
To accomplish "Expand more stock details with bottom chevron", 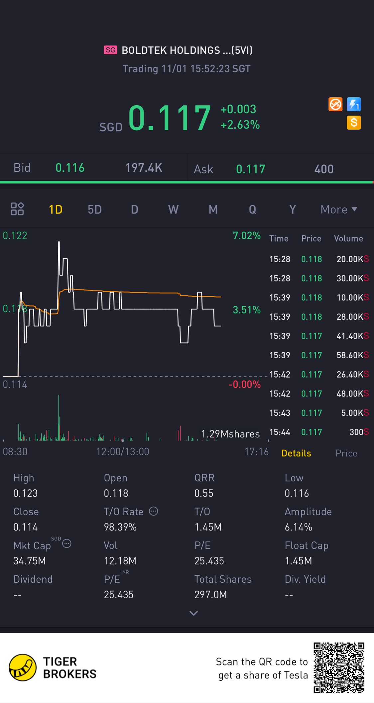I will [x=193, y=613].
